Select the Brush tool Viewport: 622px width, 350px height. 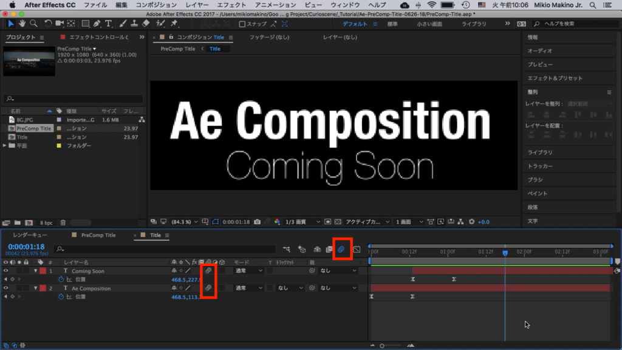[x=123, y=24]
